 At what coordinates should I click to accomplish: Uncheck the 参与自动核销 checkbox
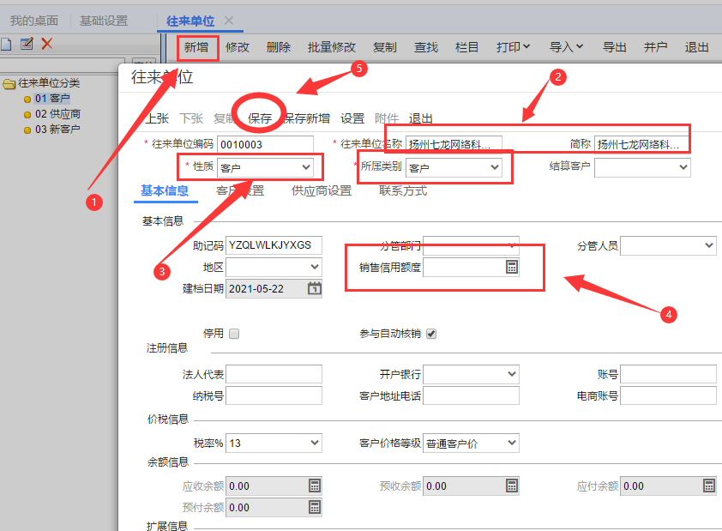431,334
